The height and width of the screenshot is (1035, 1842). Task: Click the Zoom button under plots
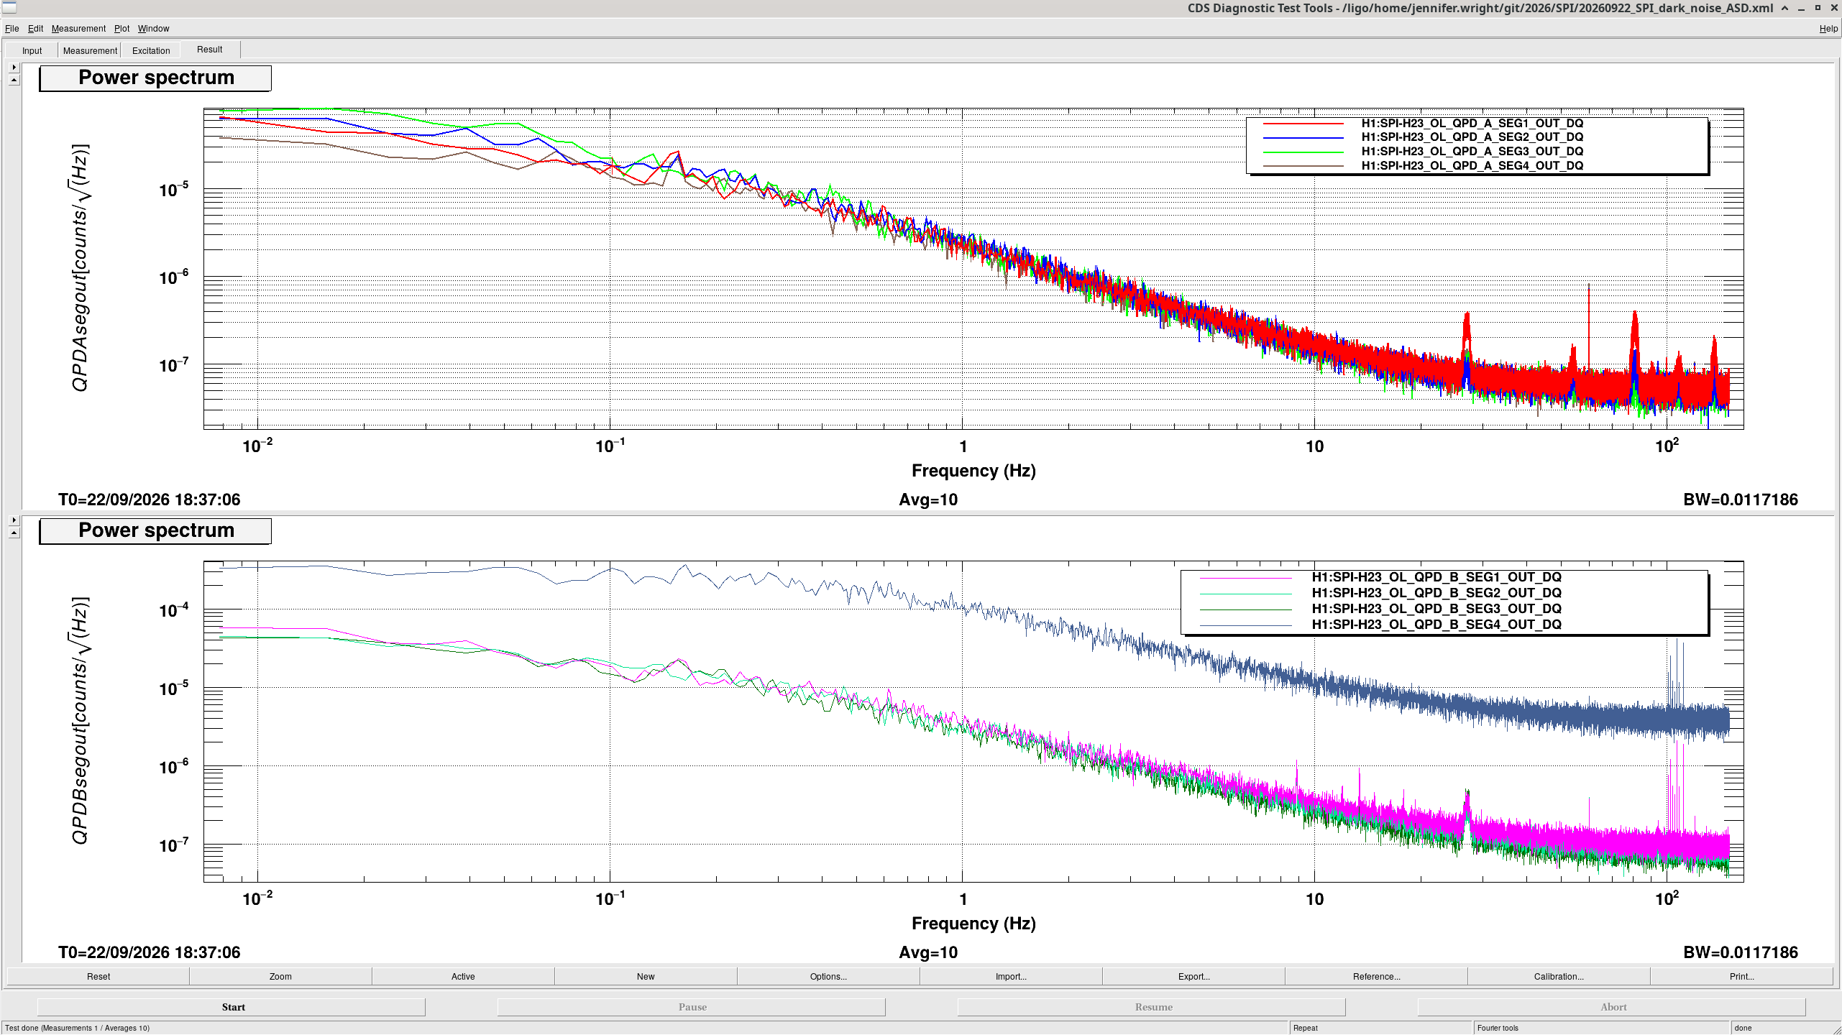tap(280, 976)
